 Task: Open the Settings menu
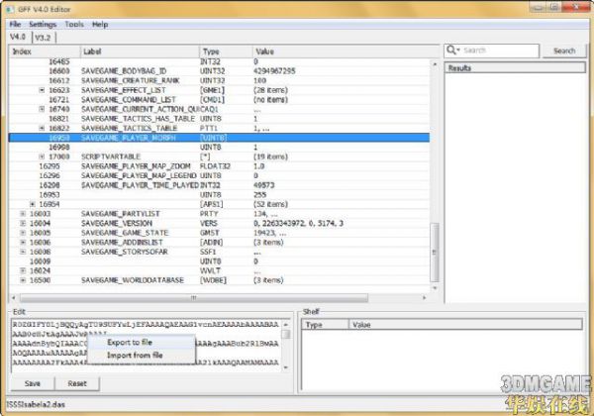pos(43,24)
